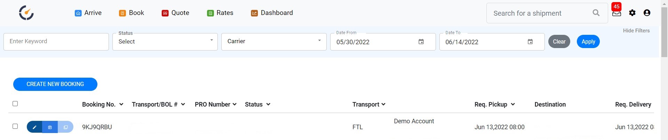Click the CREATE NEW BOOKING button

click(x=55, y=84)
